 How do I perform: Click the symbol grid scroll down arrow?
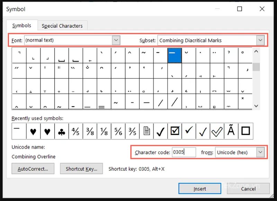point(256,106)
